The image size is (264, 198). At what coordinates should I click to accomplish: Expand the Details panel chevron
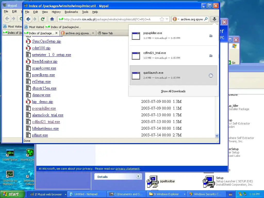coord(138,176)
